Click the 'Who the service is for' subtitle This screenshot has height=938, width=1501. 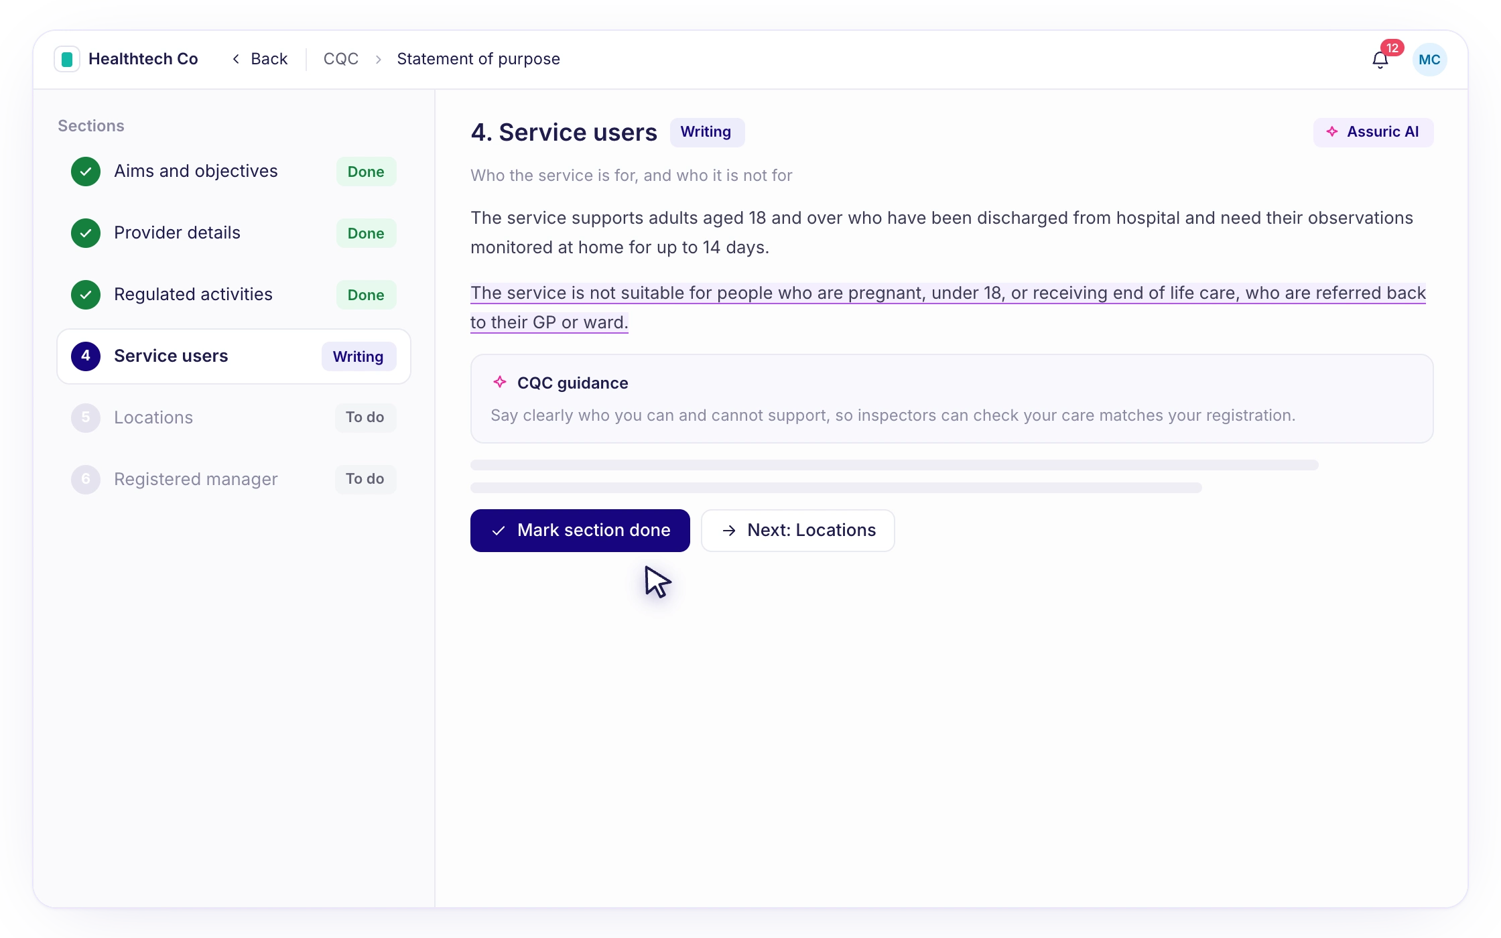631,176
